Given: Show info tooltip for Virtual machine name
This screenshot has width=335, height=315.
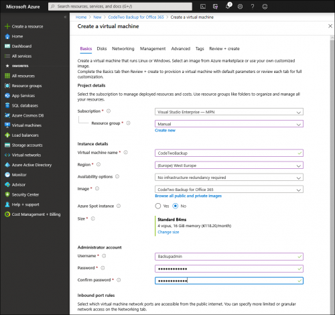Looking at the screenshot, I should 126,152.
